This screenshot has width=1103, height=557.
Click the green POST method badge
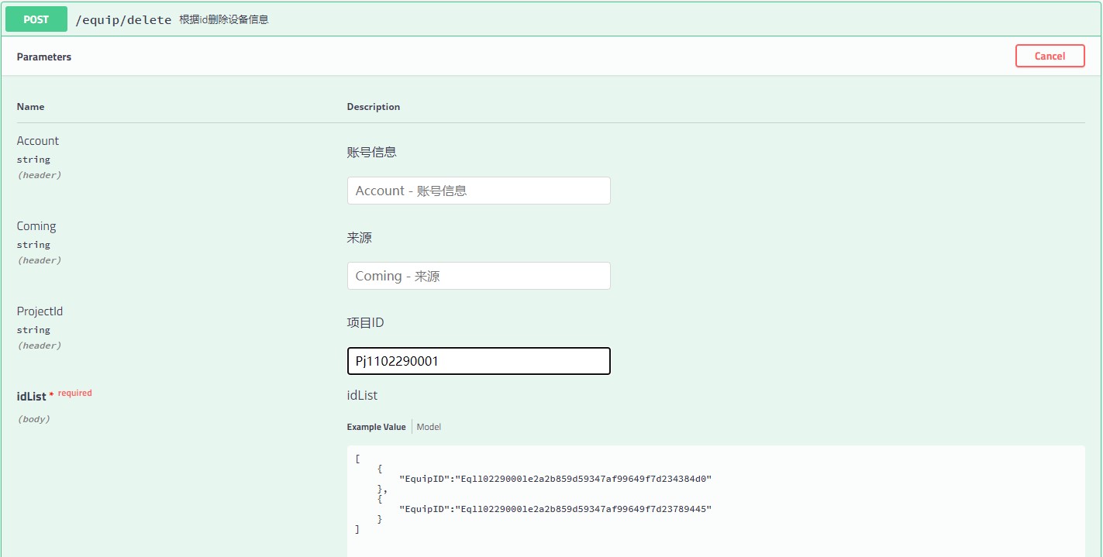[36, 19]
